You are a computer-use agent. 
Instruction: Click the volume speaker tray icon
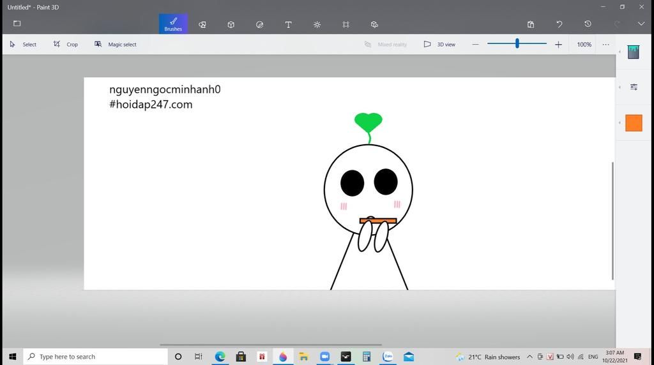(570, 357)
